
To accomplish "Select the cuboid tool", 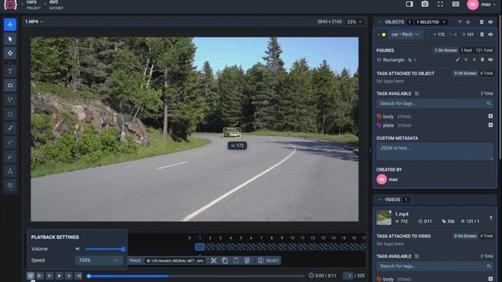I will click(10, 185).
